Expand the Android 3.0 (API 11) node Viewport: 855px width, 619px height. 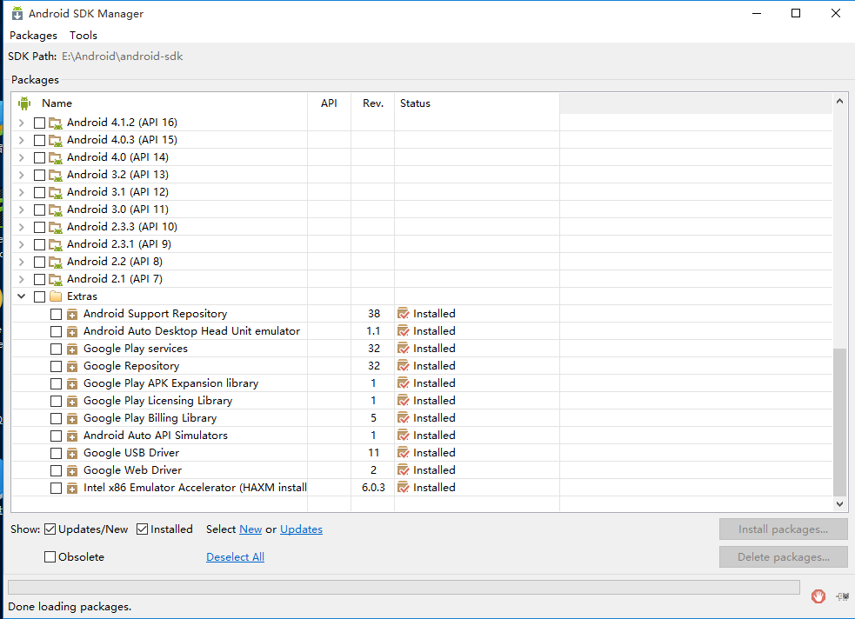pos(21,210)
